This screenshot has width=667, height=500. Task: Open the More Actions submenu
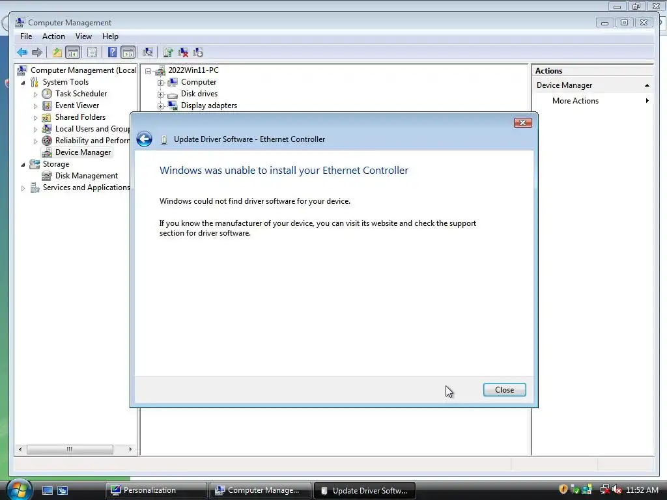click(x=592, y=101)
